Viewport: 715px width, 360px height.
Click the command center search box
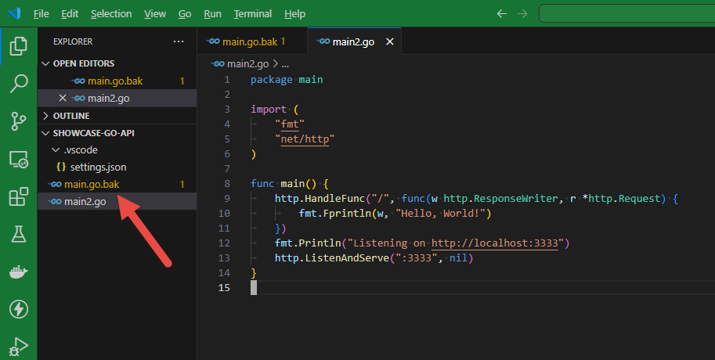[627, 13]
